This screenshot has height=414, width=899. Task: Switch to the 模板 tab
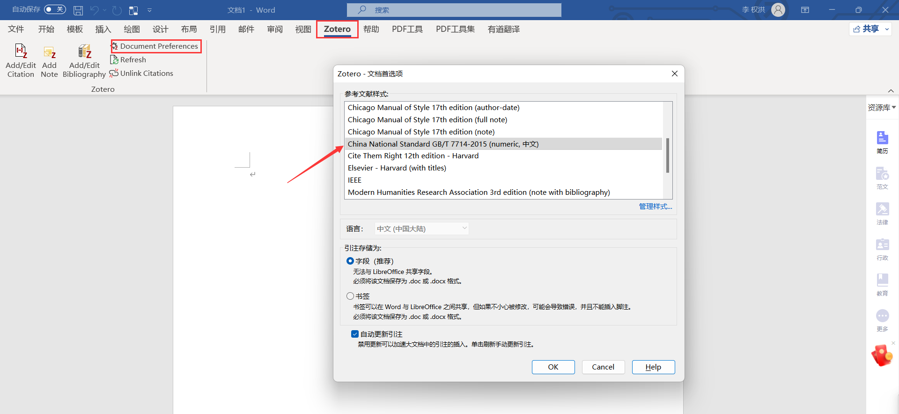75,29
